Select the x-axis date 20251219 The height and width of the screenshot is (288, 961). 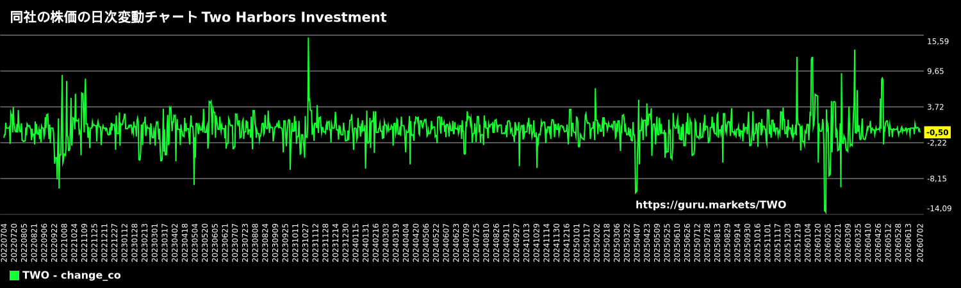[x=798, y=243]
